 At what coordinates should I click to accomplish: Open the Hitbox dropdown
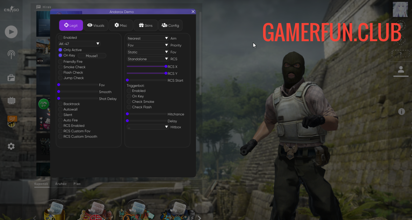148,127
